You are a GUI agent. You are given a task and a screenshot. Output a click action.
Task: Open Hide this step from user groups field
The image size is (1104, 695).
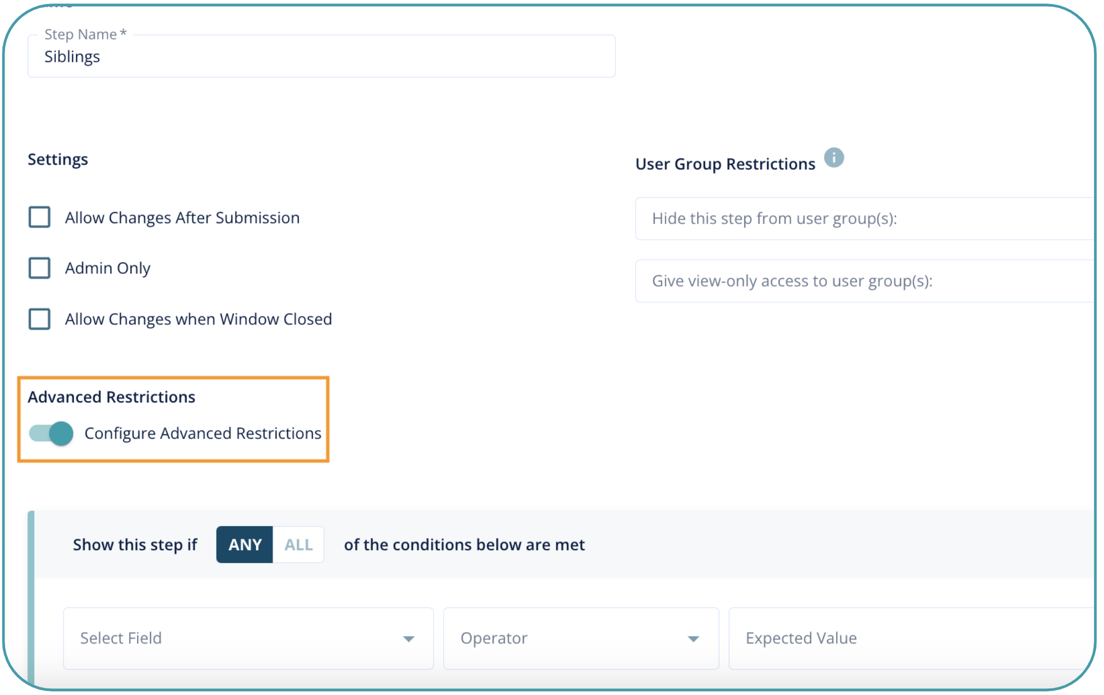864,219
